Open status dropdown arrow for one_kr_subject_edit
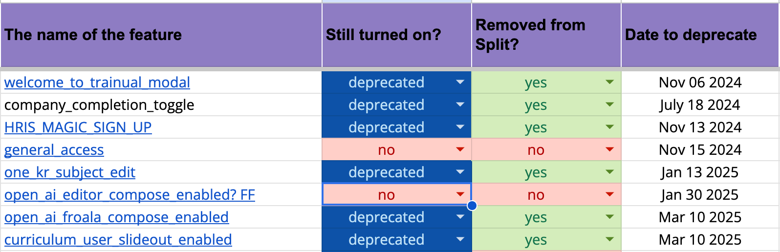This screenshot has height=252, width=780. click(460, 172)
